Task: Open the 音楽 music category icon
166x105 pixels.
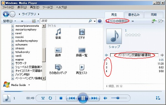Action: pos(58,32)
